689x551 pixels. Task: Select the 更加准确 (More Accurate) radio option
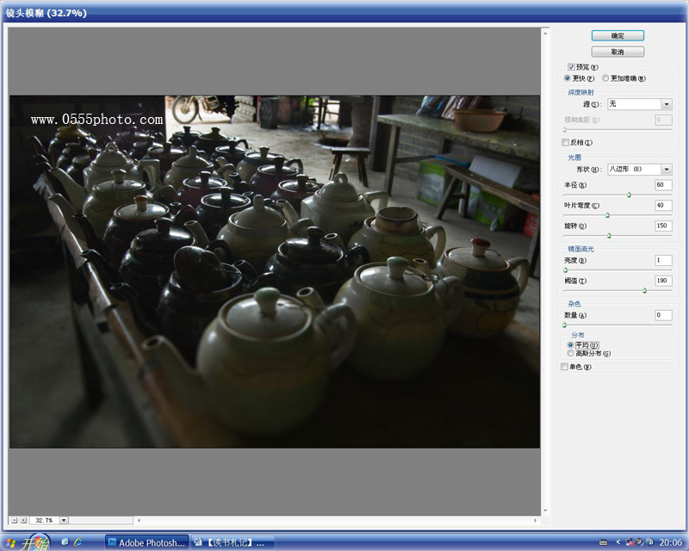coord(605,77)
